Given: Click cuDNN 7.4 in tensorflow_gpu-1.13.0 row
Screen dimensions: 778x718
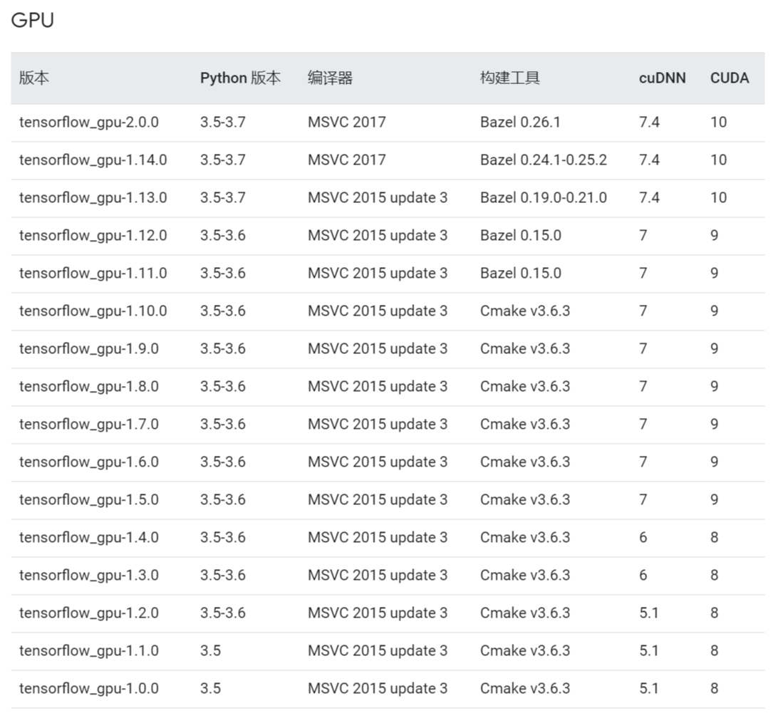Looking at the screenshot, I should pyautogui.click(x=650, y=197).
